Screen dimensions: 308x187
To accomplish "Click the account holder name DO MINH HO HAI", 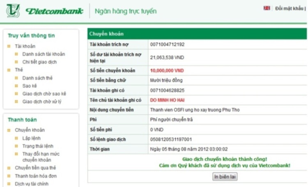I will 167,100.
